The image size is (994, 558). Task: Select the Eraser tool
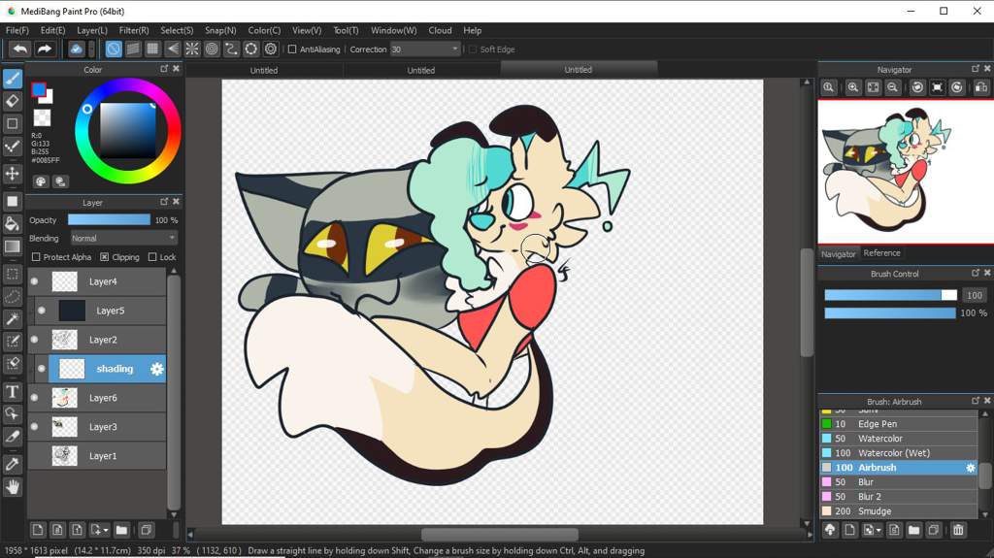13,102
